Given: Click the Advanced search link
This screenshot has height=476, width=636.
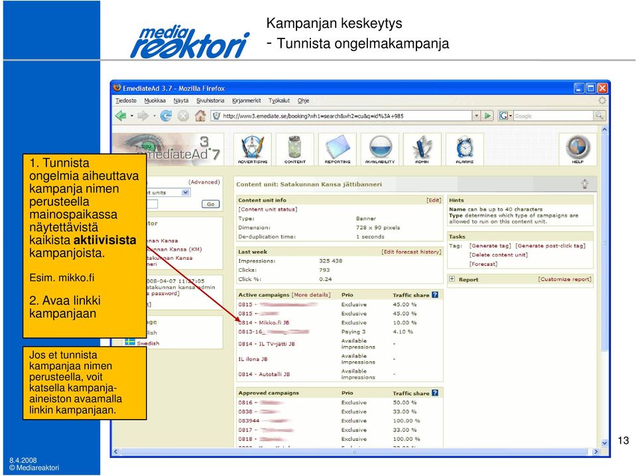Looking at the screenshot, I should [x=204, y=182].
